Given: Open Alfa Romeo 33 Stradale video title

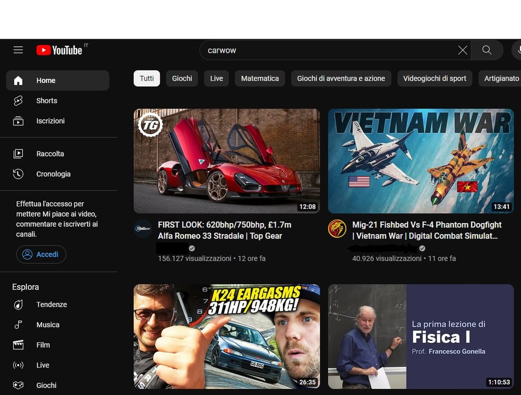Looking at the screenshot, I should [x=224, y=230].
